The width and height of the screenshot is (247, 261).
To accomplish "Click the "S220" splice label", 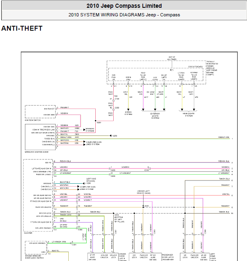I will [x=99, y=122].
